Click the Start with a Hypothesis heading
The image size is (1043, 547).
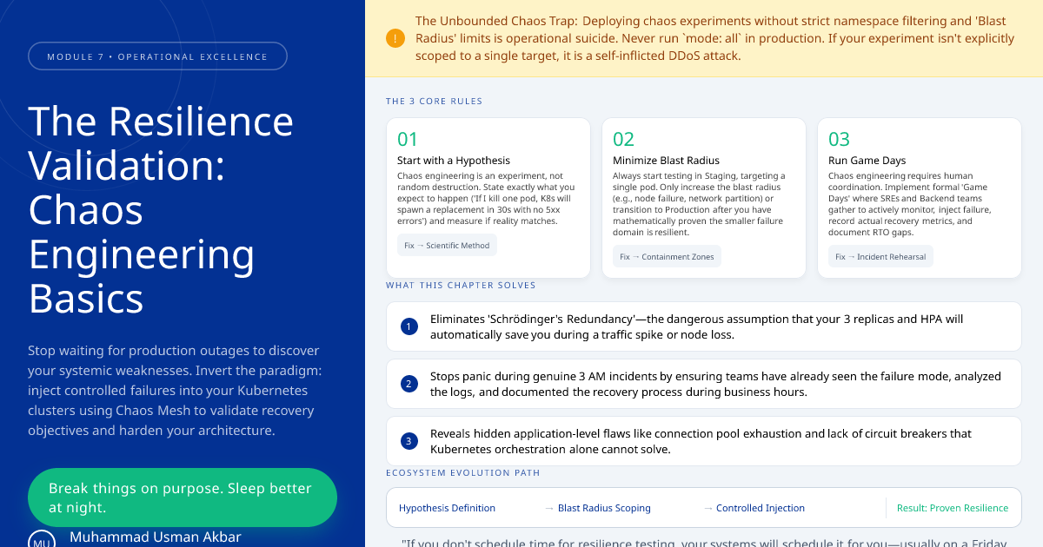pyautogui.click(x=454, y=161)
